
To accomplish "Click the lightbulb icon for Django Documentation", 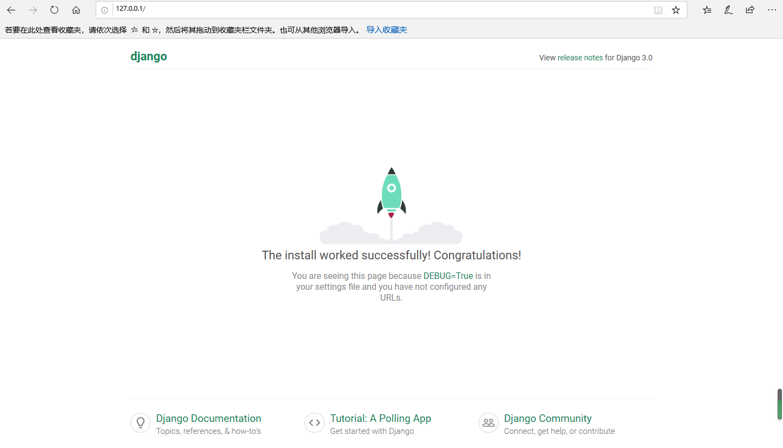I will click(x=140, y=422).
